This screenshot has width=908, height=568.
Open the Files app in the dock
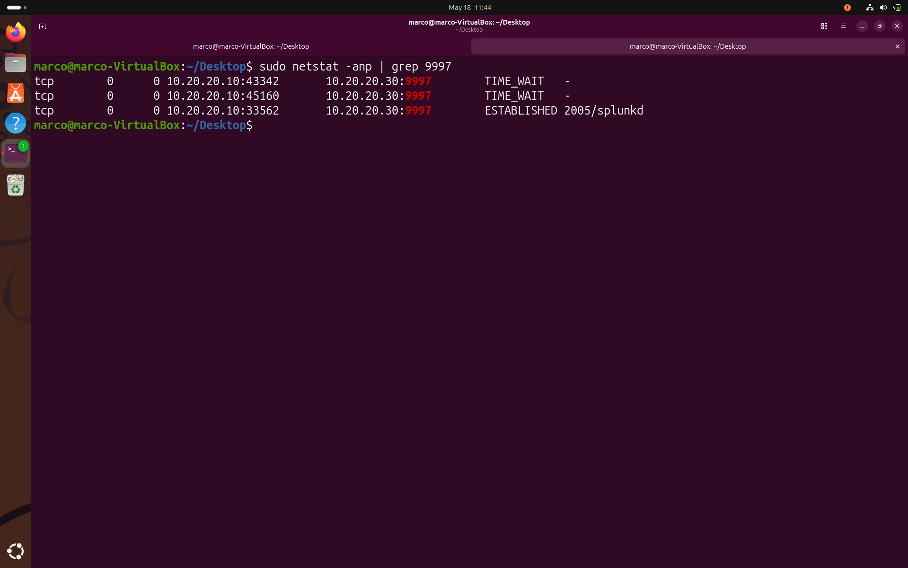coord(16,62)
